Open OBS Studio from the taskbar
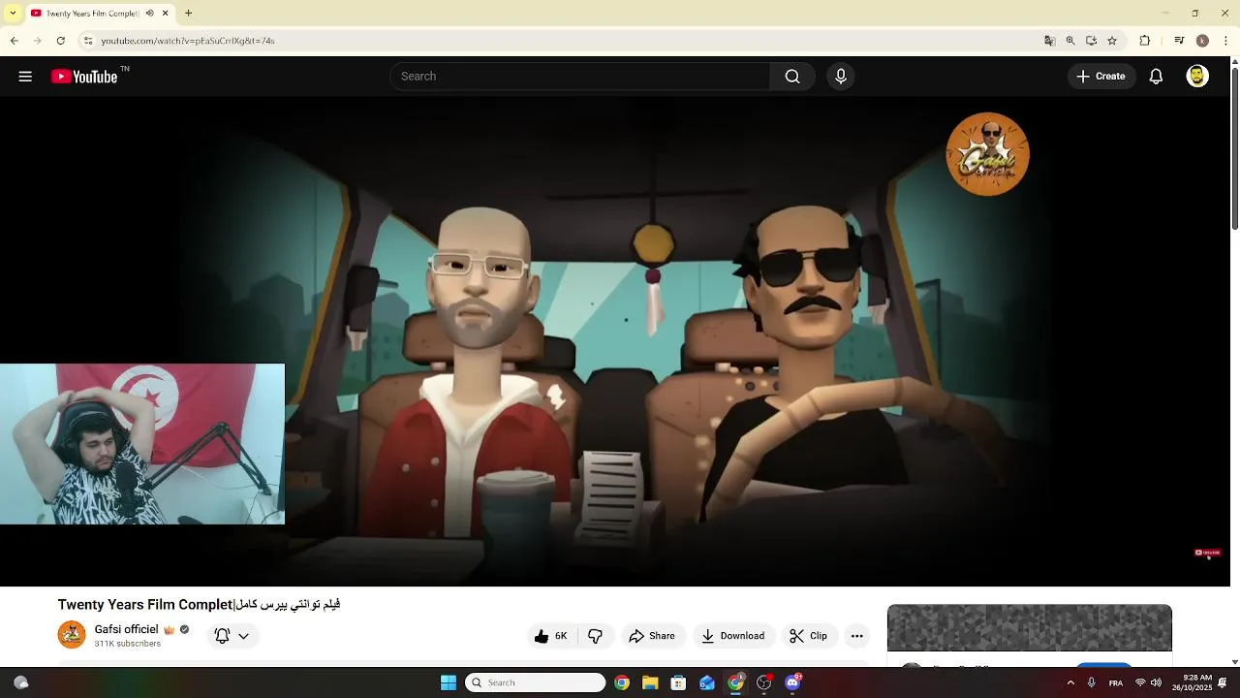The image size is (1240, 698). [x=764, y=682]
